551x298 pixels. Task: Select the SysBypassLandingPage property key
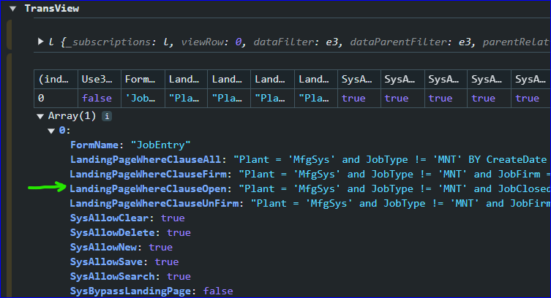point(130,291)
